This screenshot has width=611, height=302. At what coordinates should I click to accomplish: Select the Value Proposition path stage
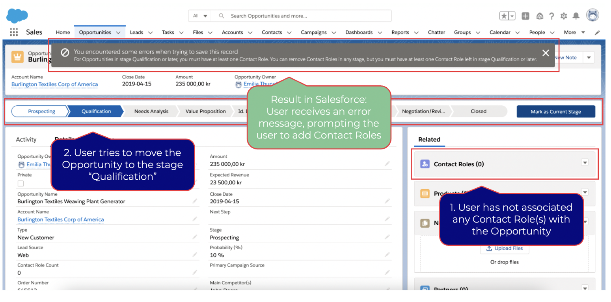tap(206, 111)
